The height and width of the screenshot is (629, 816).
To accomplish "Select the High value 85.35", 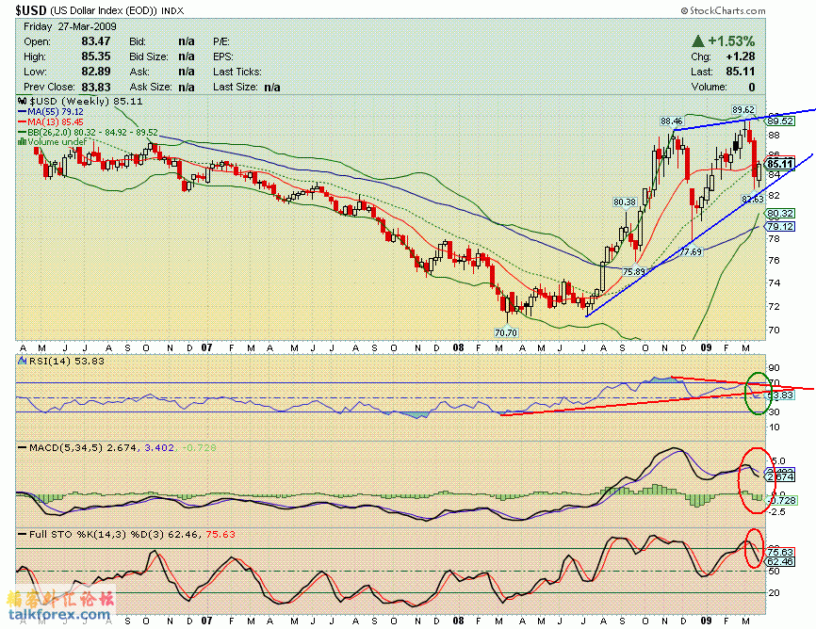I will coord(96,56).
